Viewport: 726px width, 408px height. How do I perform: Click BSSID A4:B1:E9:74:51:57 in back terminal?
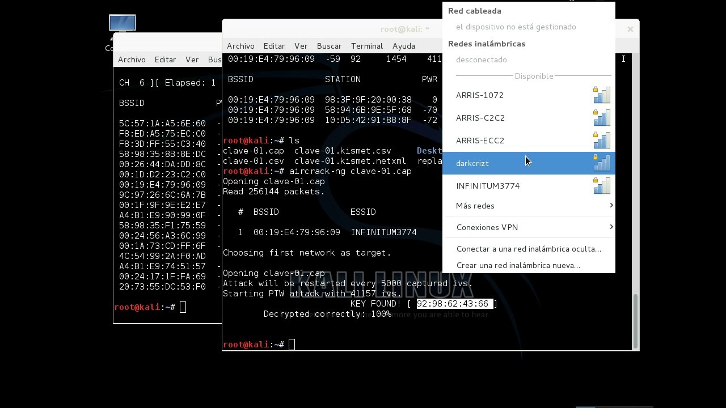click(x=162, y=266)
